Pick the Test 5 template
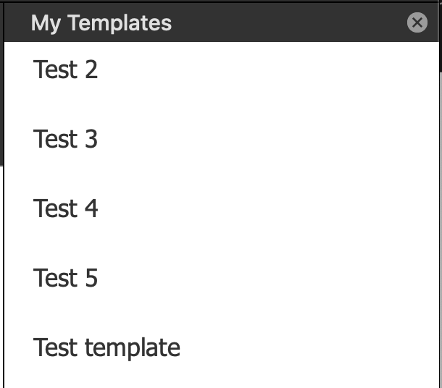 coord(66,278)
